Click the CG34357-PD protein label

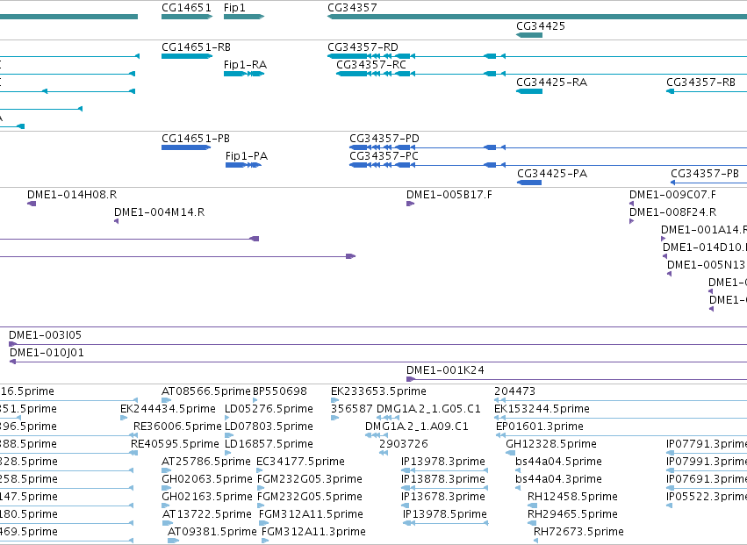click(384, 139)
